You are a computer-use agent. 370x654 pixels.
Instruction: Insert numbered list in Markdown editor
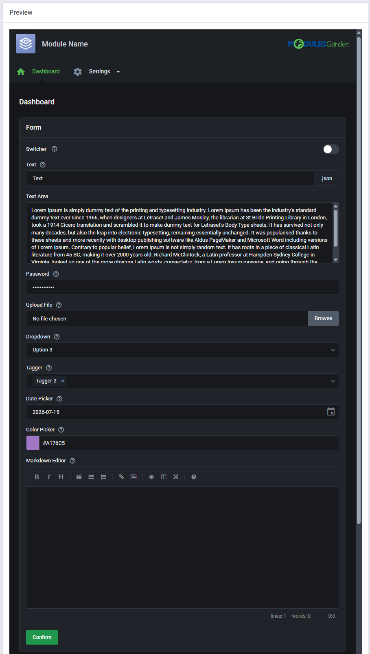pos(103,477)
